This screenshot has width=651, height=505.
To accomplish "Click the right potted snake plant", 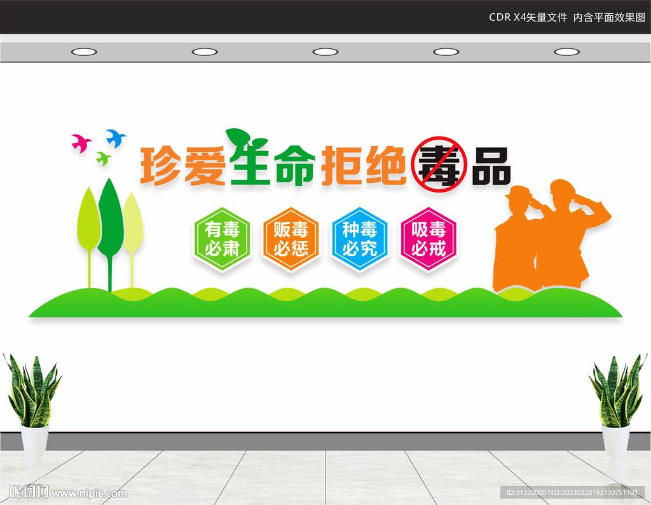I will (617, 405).
